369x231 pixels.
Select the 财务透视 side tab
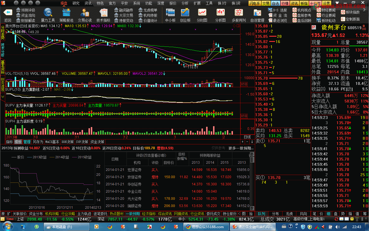pyautogui.click(x=3, y=84)
